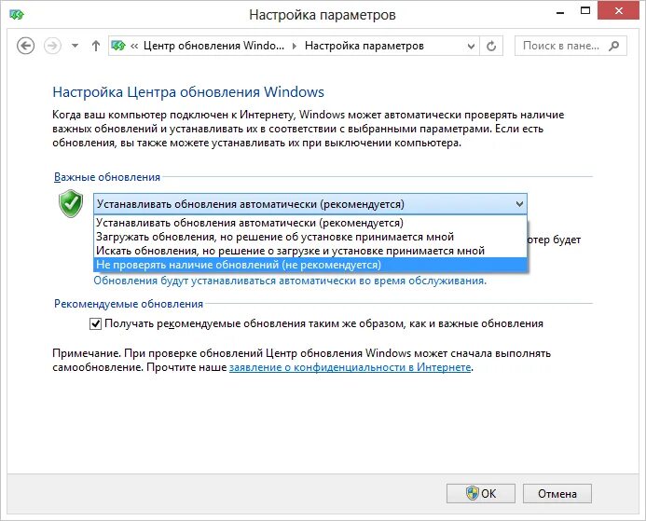This screenshot has height=521, width=646.
Task: Go up one level with up arrow
Action: click(96, 46)
